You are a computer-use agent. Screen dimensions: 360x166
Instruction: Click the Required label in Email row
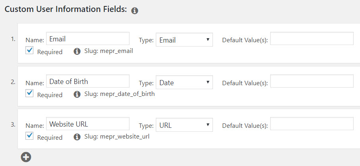[x=50, y=52]
